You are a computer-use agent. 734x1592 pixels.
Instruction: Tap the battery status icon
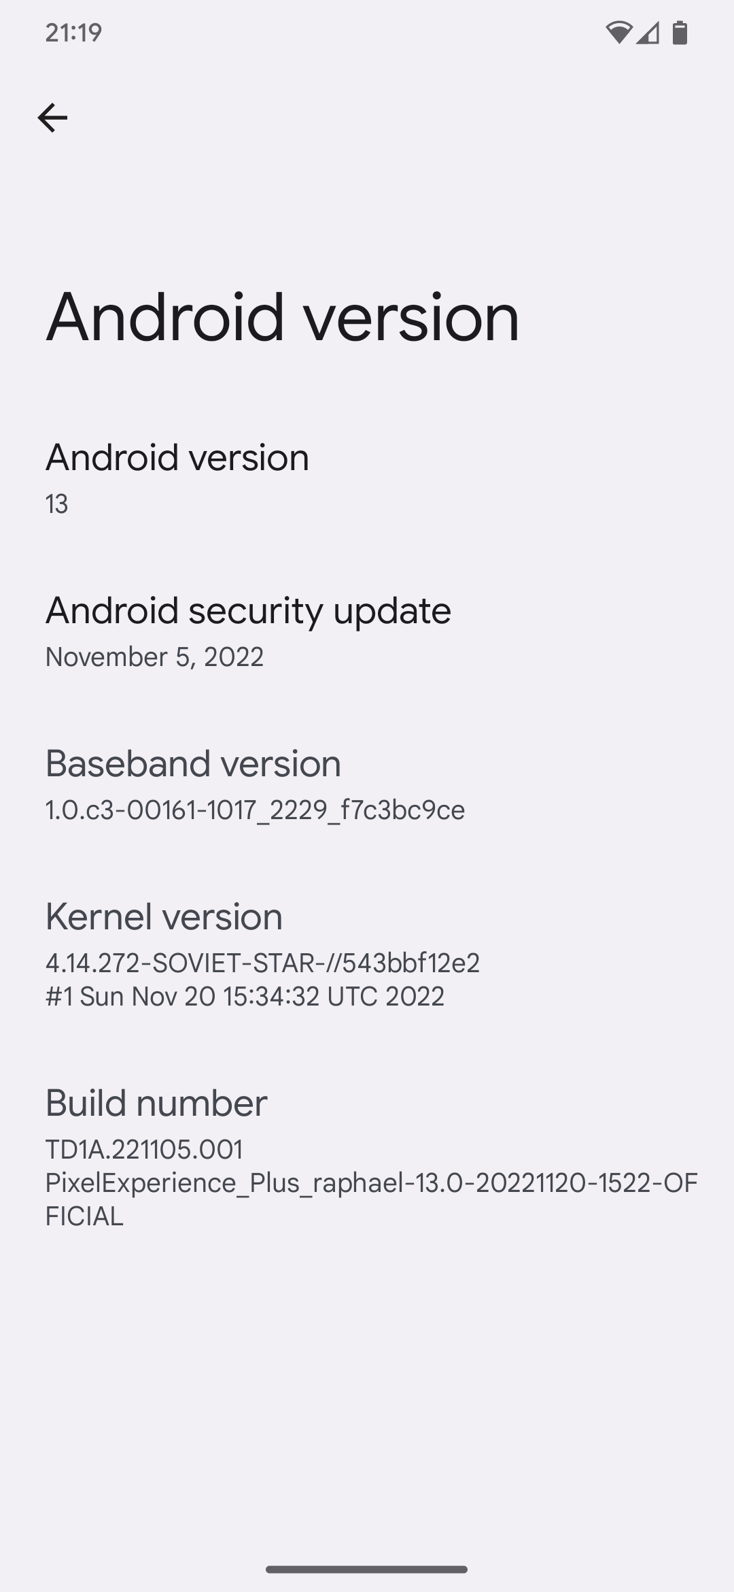click(x=680, y=32)
